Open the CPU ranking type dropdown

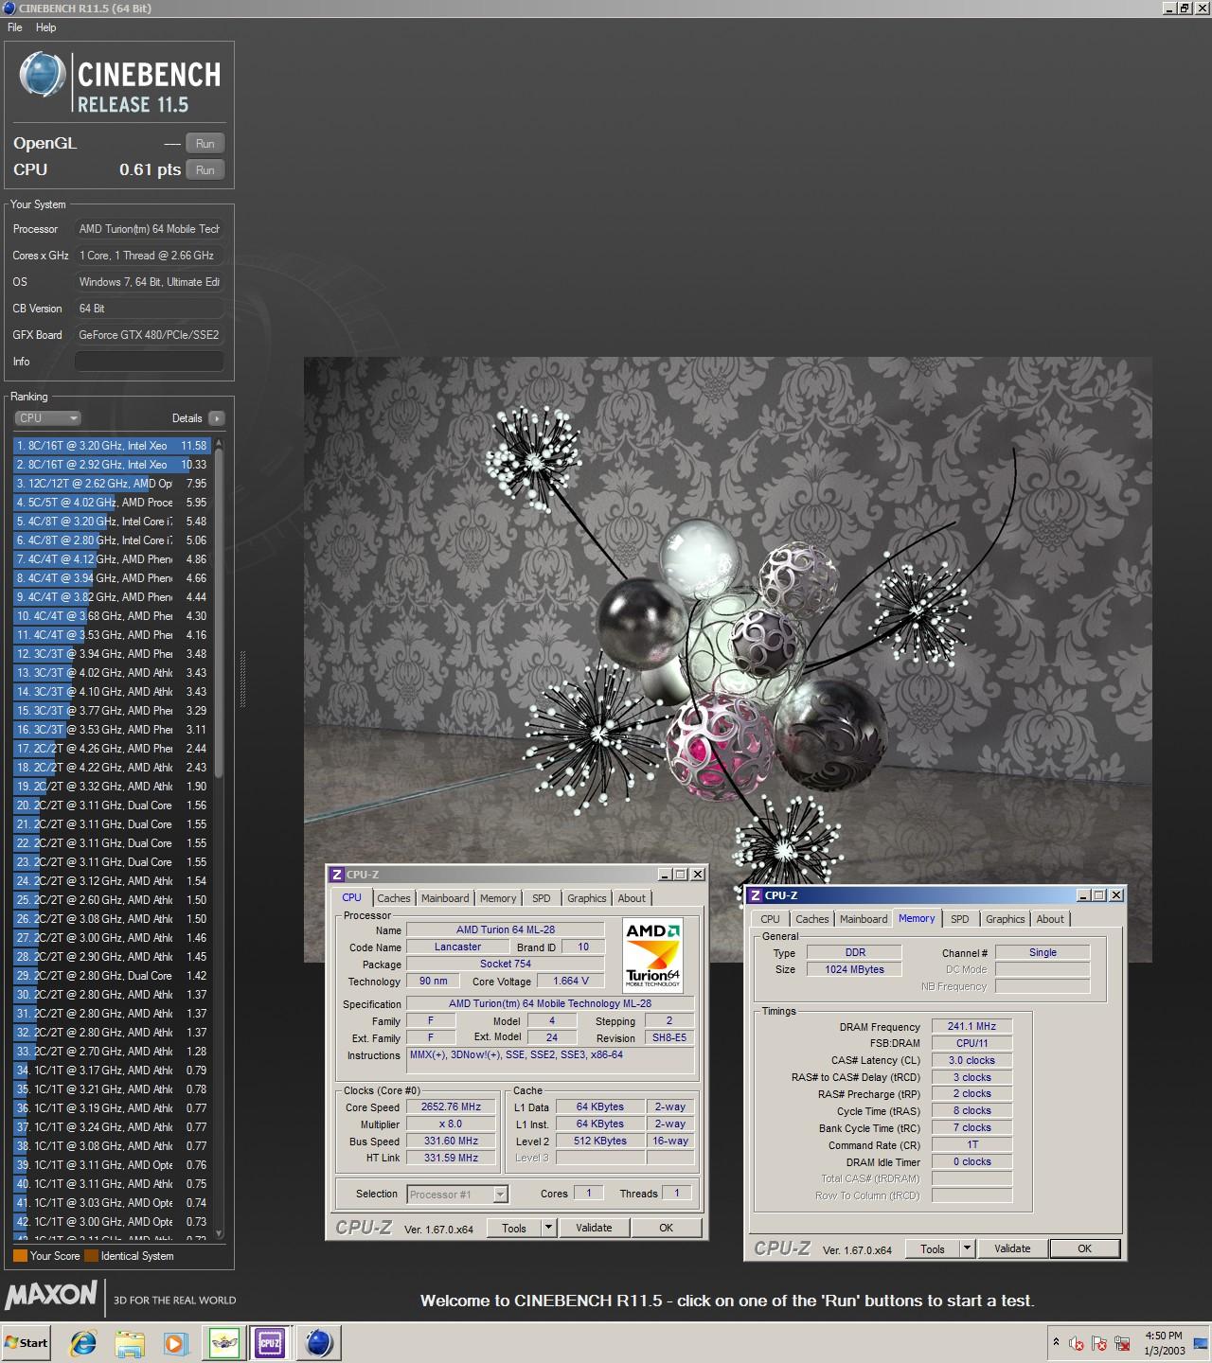pos(47,417)
